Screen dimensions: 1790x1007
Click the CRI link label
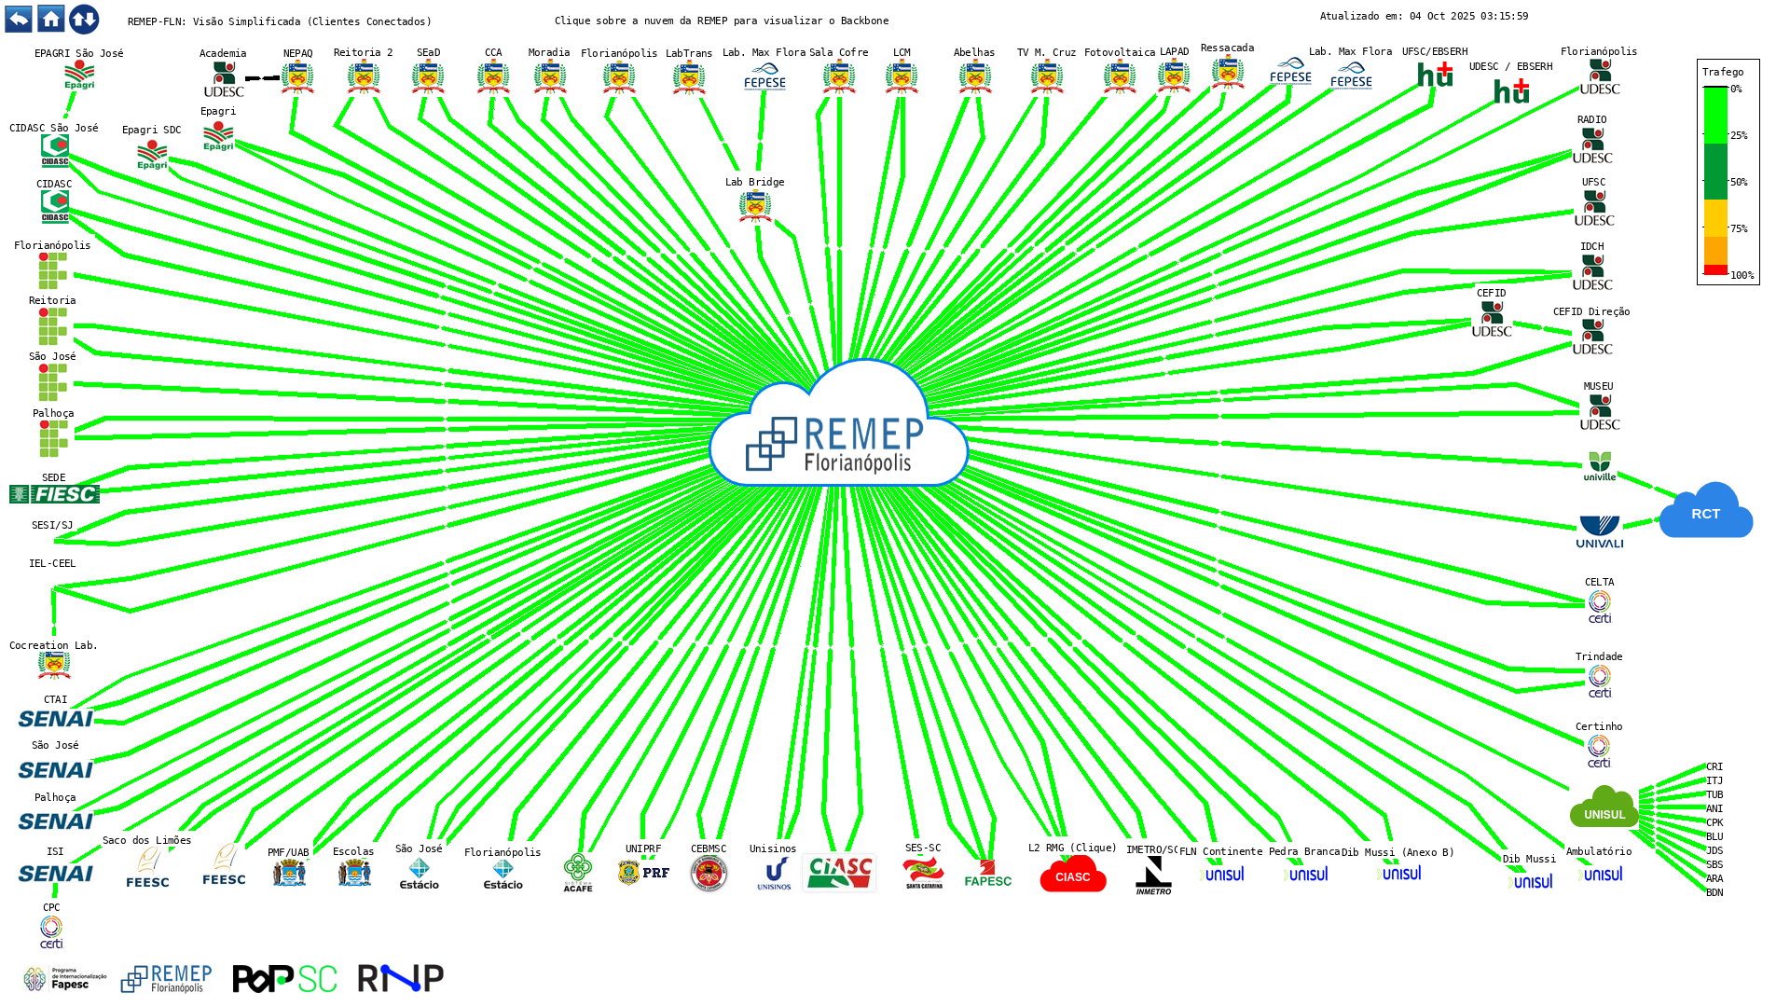click(1714, 766)
